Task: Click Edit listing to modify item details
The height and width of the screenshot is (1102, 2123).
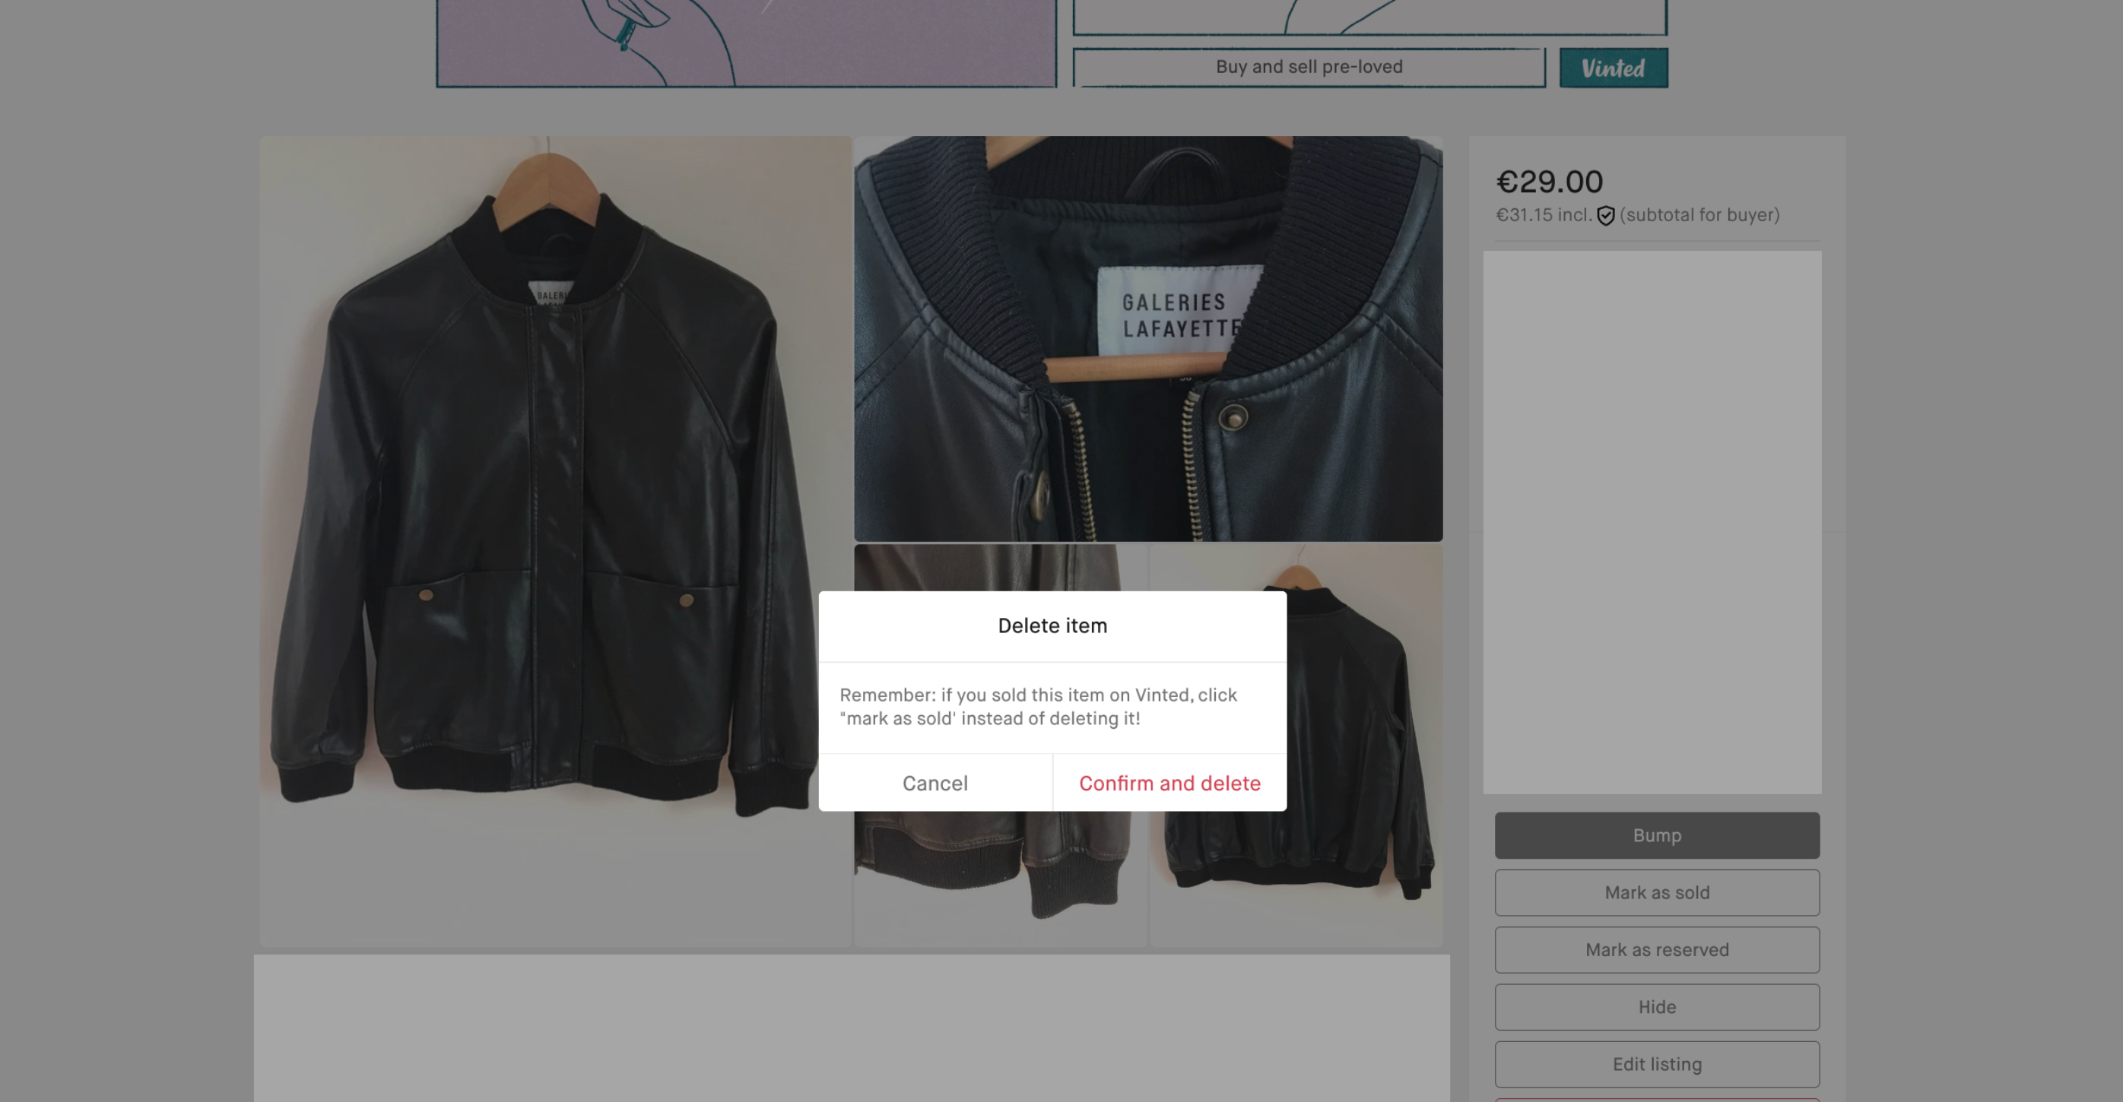Action: 1657,1064
